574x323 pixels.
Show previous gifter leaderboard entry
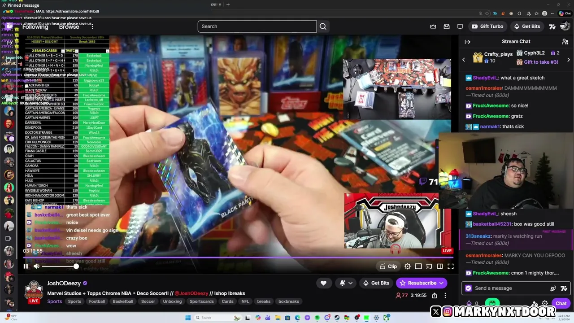tap(464, 60)
